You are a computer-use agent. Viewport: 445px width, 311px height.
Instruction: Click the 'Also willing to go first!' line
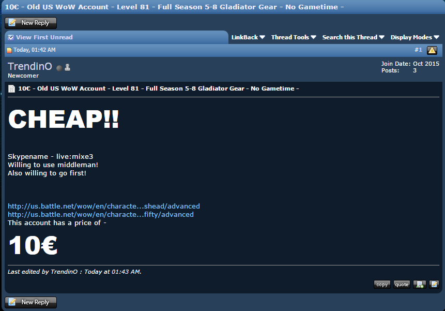[47, 173]
